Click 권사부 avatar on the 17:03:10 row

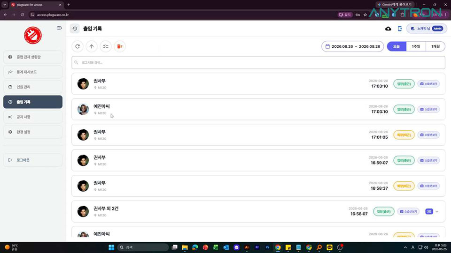click(x=83, y=84)
